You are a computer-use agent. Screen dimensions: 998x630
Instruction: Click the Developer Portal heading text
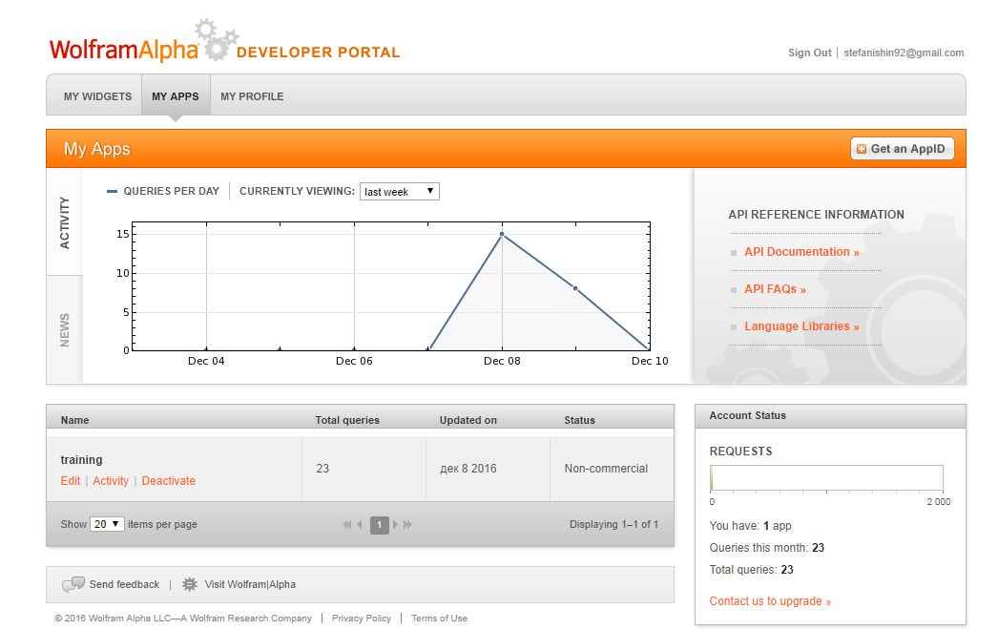[x=319, y=52]
